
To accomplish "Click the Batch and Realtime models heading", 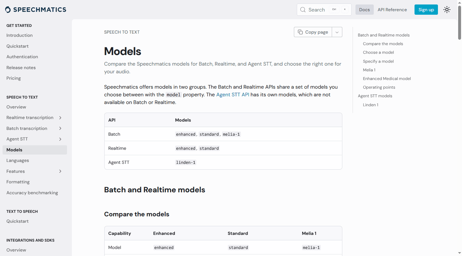I will 155,190.
